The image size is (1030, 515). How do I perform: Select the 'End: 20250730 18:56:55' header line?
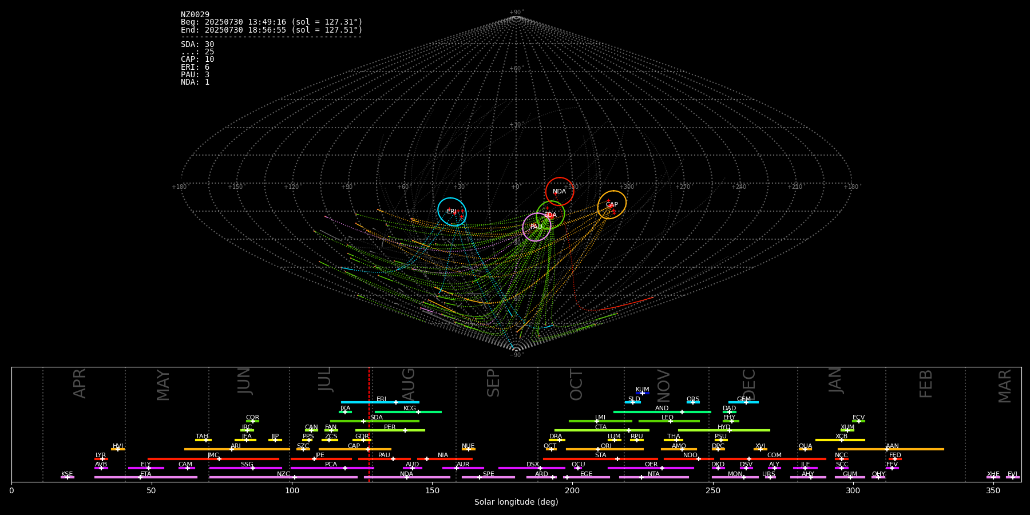271,30
